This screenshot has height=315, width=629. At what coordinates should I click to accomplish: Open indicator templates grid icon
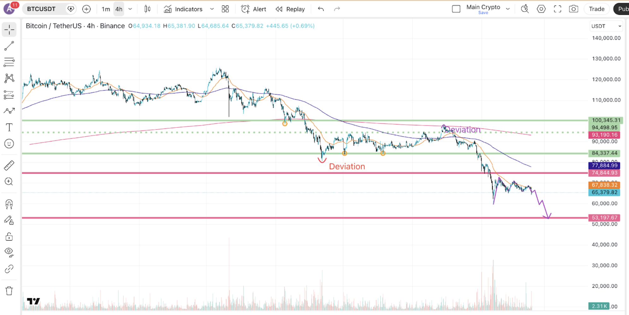click(x=225, y=9)
